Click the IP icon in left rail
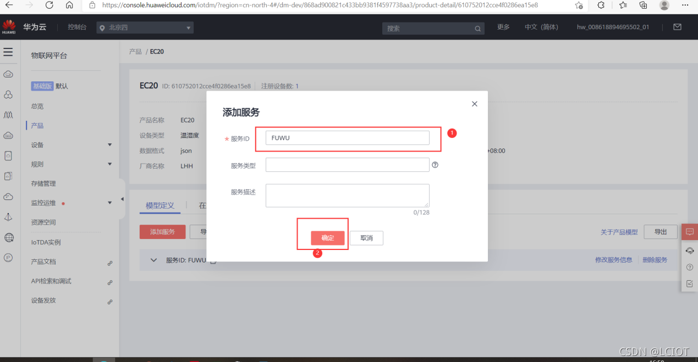The height and width of the screenshot is (362, 698). click(x=8, y=258)
